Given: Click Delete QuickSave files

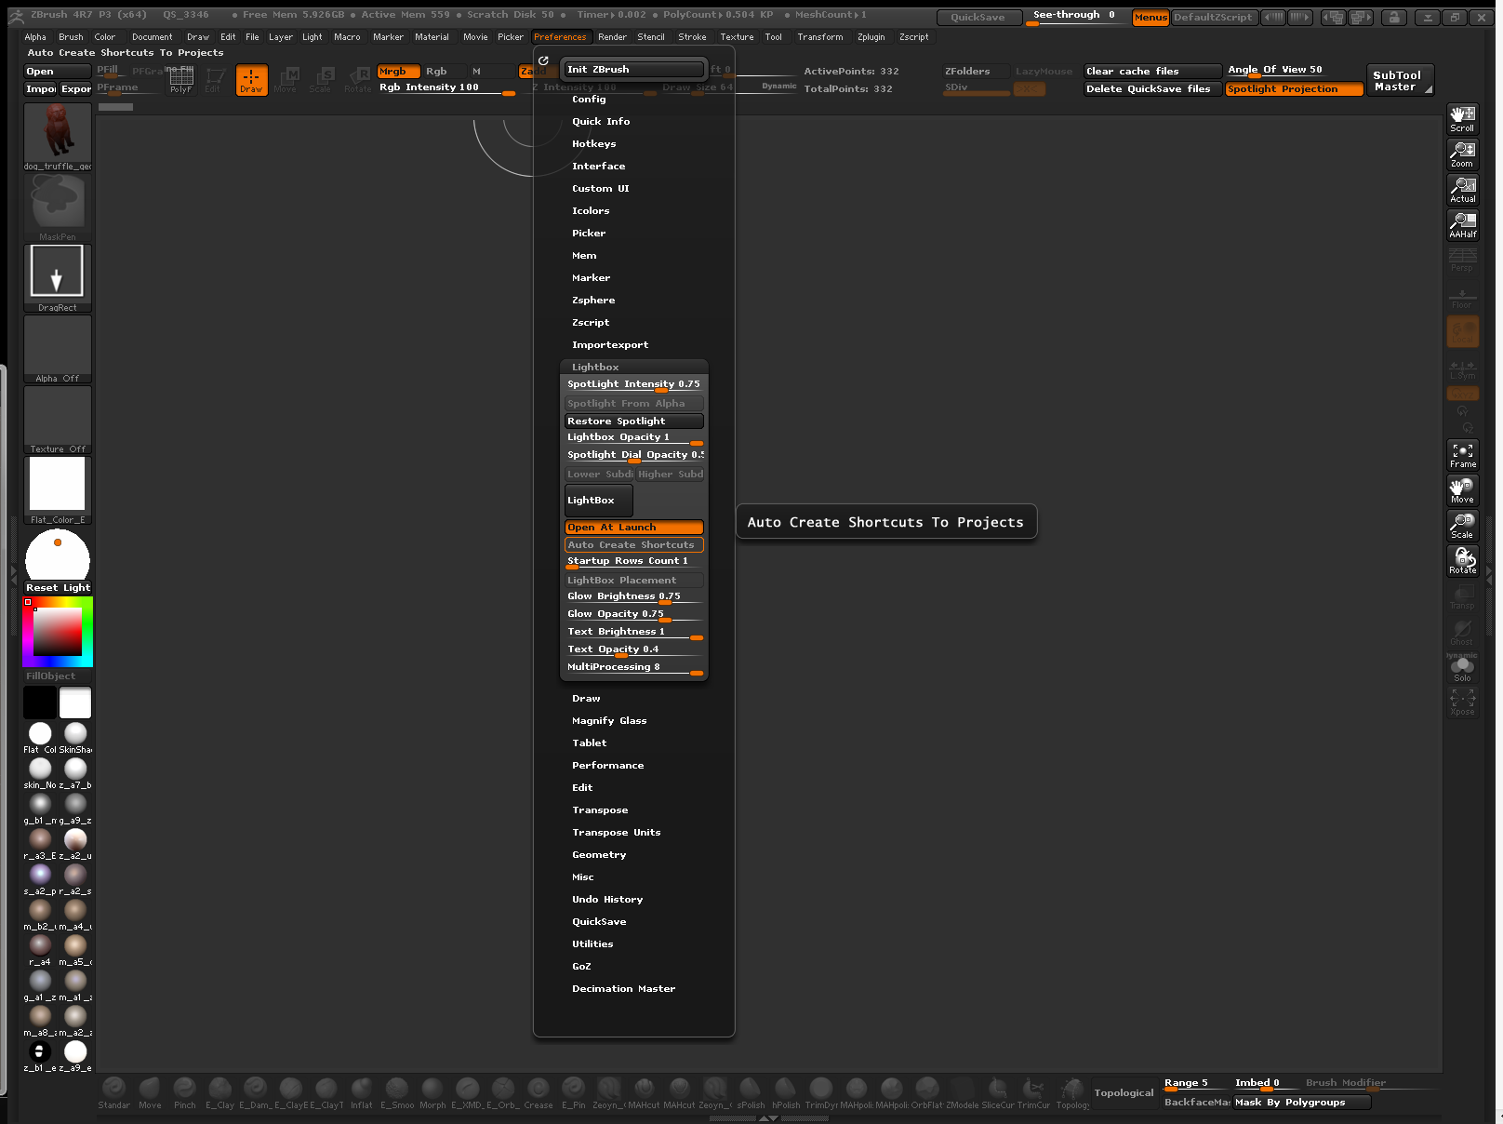Looking at the screenshot, I should click(x=1152, y=89).
